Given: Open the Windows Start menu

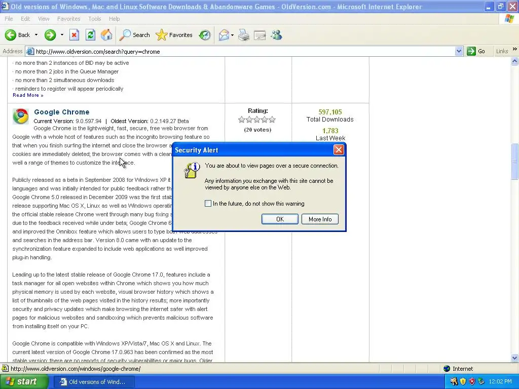Looking at the screenshot, I should [x=24, y=381].
